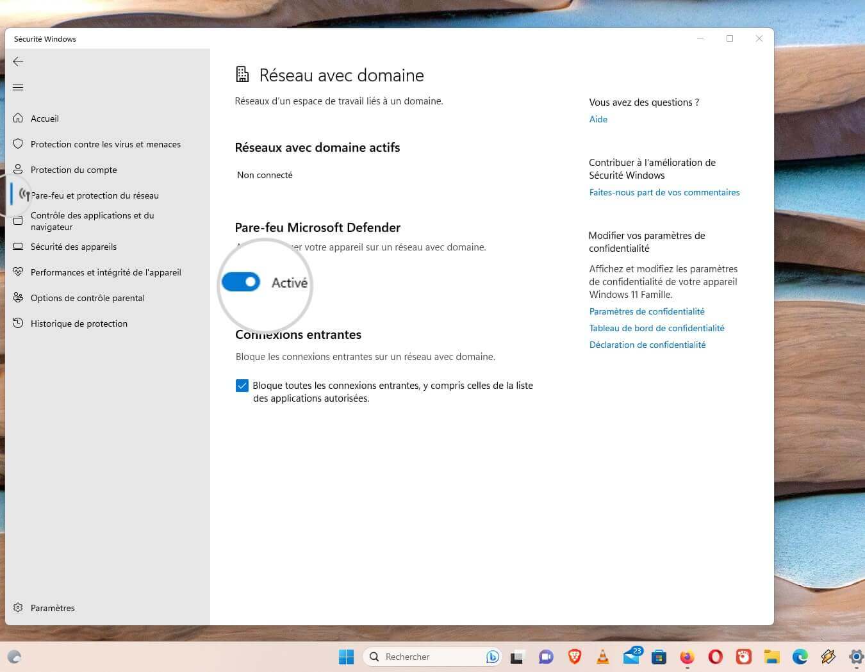Viewport: 865px width, 672px height.
Task: Click the family icon for contrôle parental
Action: click(x=18, y=297)
